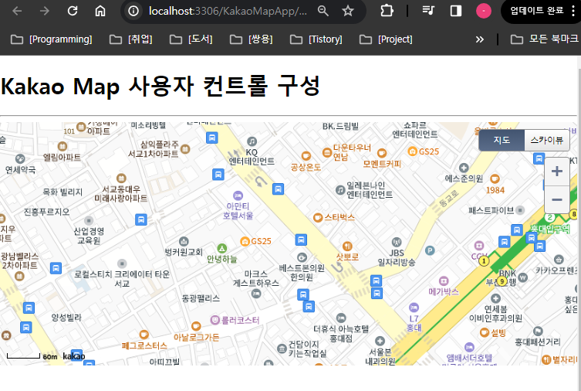View site information icon in address bar
This screenshot has width=581, height=391.
[133, 11]
